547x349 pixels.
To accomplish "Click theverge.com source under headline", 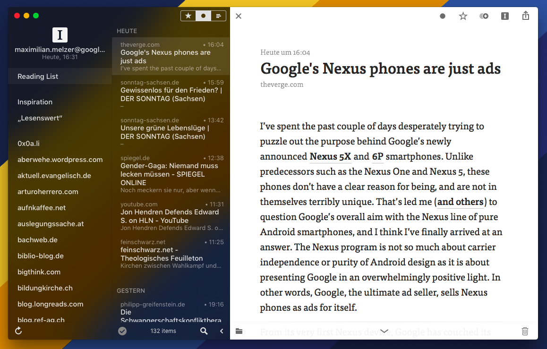I will (282, 85).
